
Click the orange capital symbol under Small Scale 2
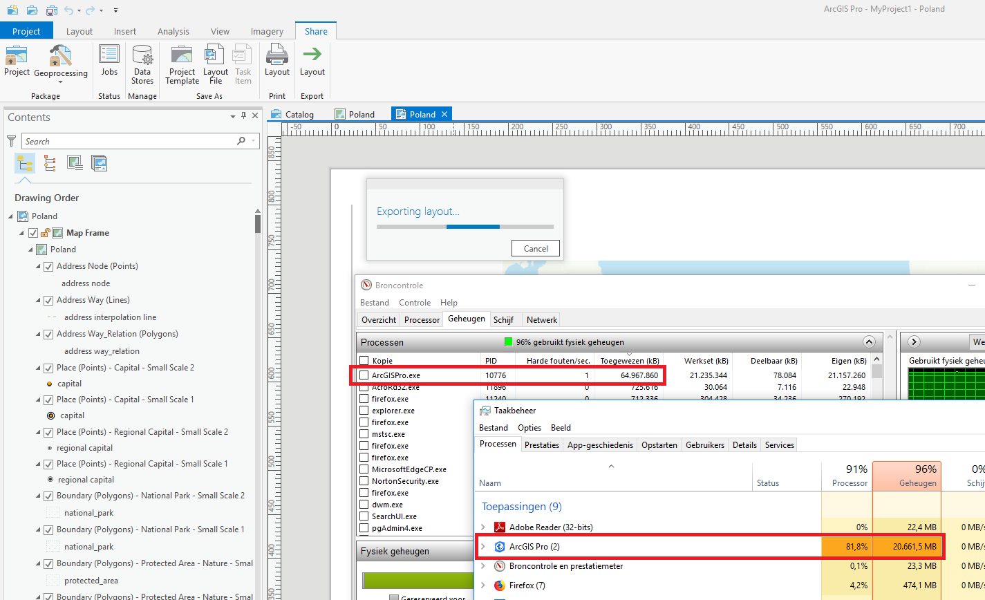tap(49, 384)
